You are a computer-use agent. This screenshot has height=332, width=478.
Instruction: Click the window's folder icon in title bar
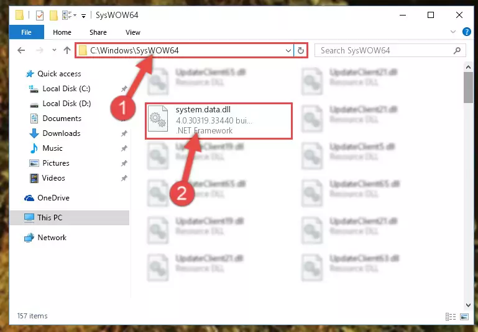[19, 15]
